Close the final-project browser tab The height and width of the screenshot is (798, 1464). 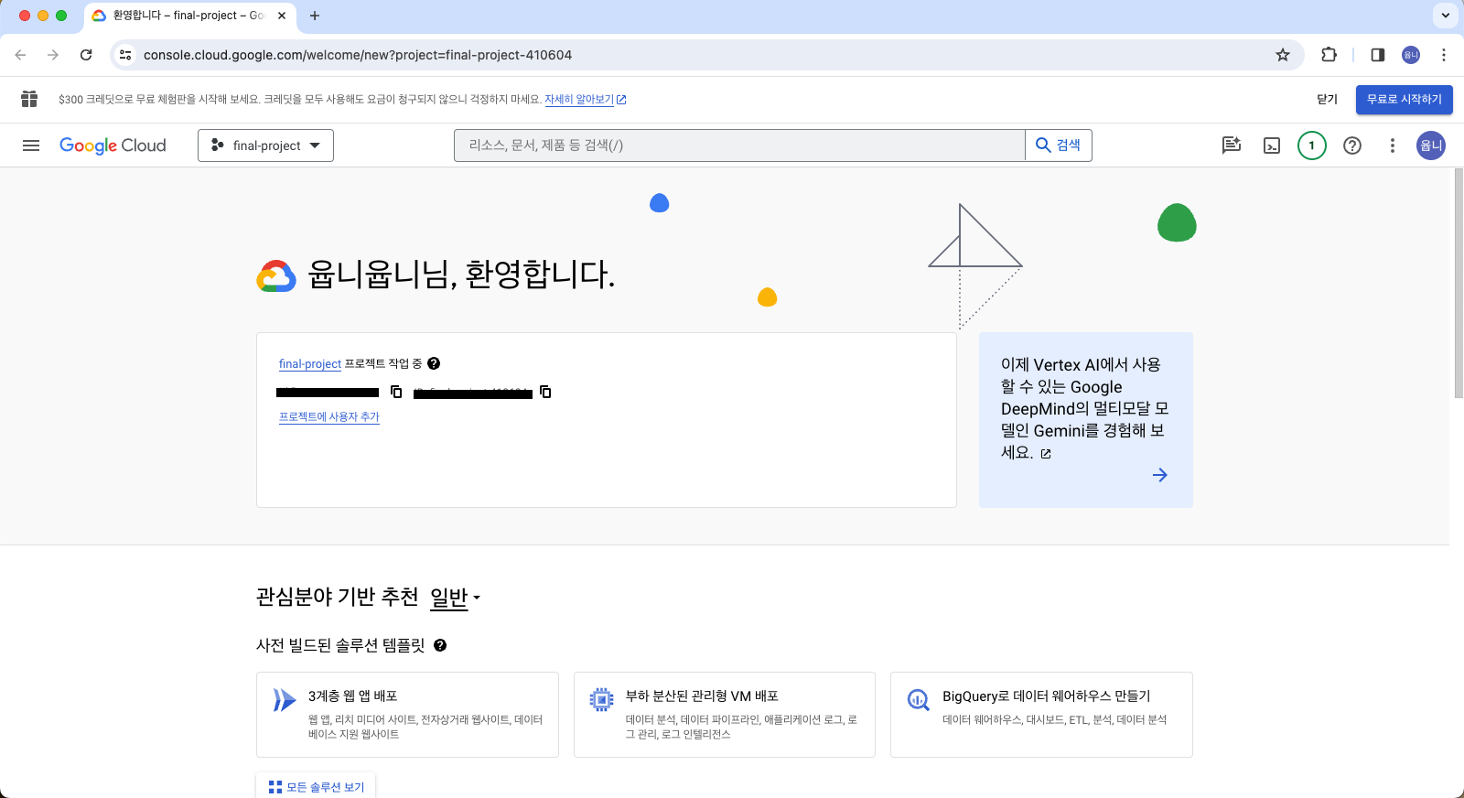(282, 16)
